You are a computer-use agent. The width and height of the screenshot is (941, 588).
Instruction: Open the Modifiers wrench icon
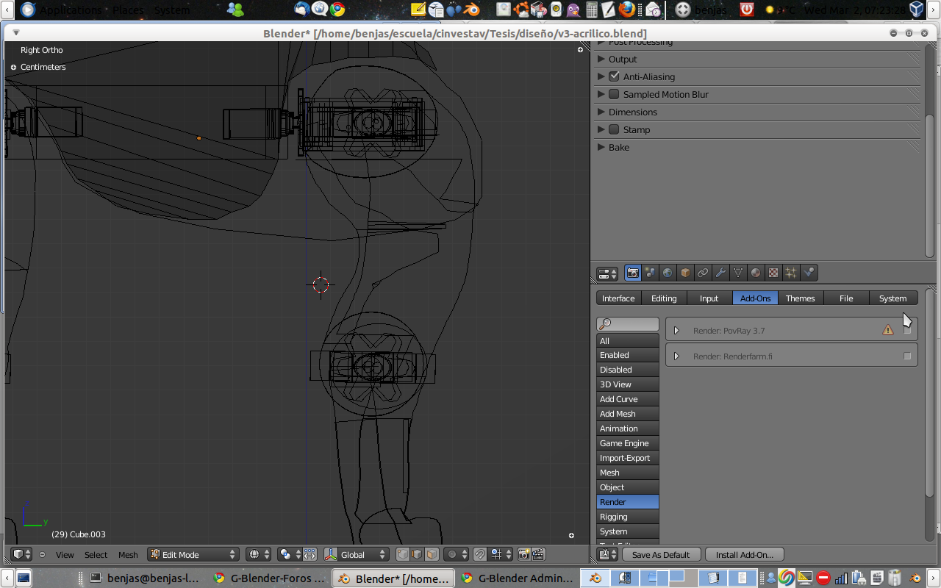[x=720, y=273]
